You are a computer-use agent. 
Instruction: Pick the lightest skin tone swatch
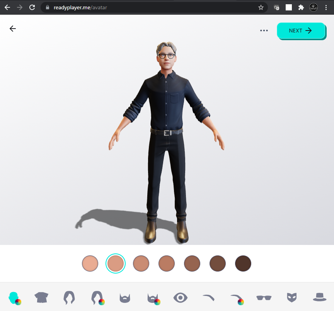coord(90,263)
